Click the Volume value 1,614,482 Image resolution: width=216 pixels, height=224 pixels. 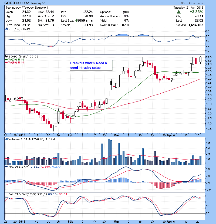point(196,25)
